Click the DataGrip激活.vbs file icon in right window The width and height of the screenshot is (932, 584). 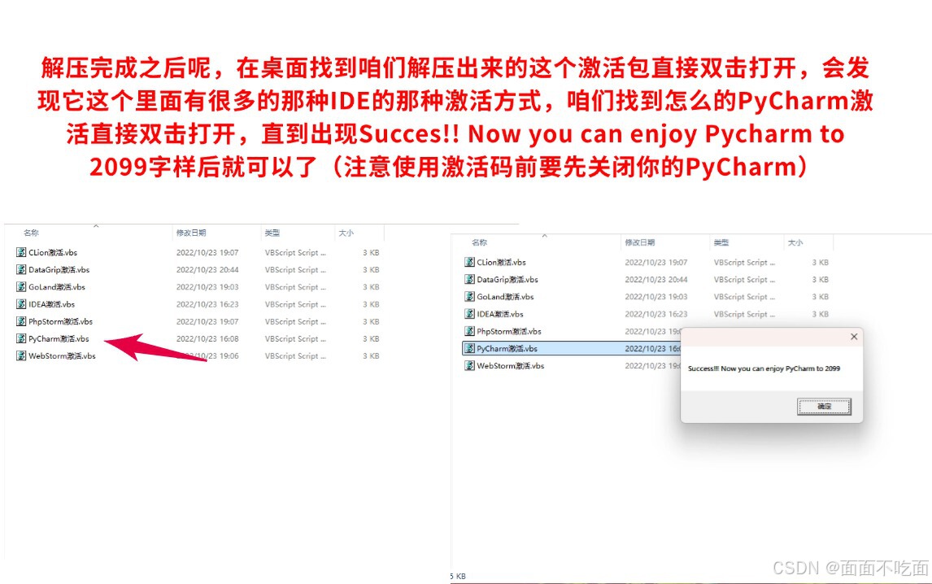(x=469, y=279)
